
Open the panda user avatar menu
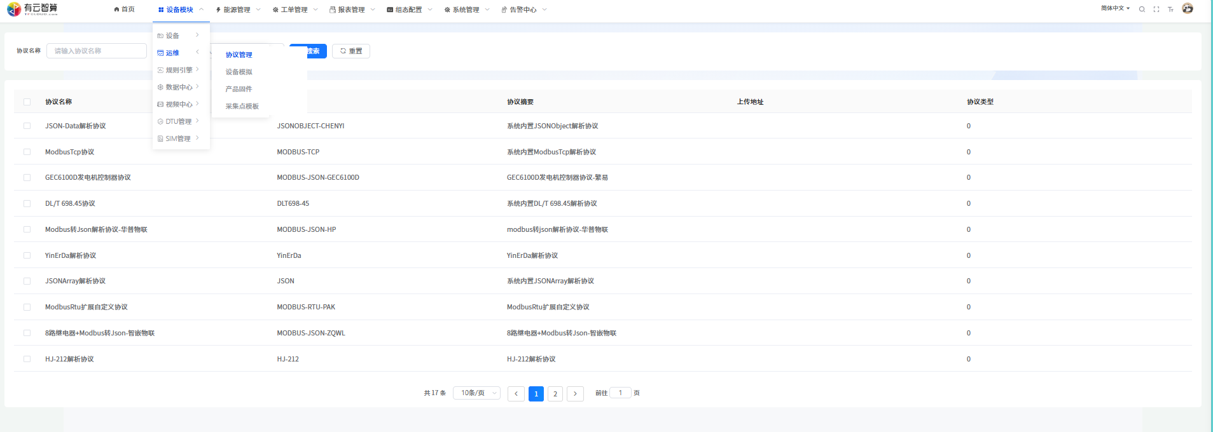point(1188,8)
